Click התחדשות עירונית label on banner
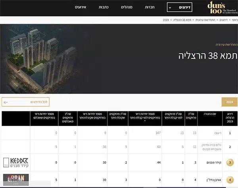The width and height of the screenshot is (238, 188). (226, 45)
